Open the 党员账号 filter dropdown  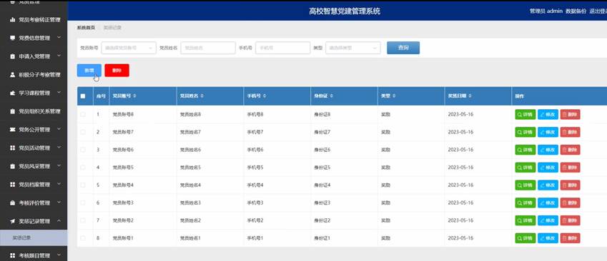coord(129,48)
